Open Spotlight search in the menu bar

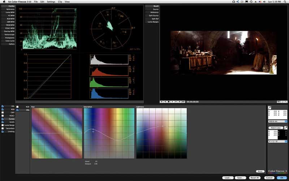(285, 2)
